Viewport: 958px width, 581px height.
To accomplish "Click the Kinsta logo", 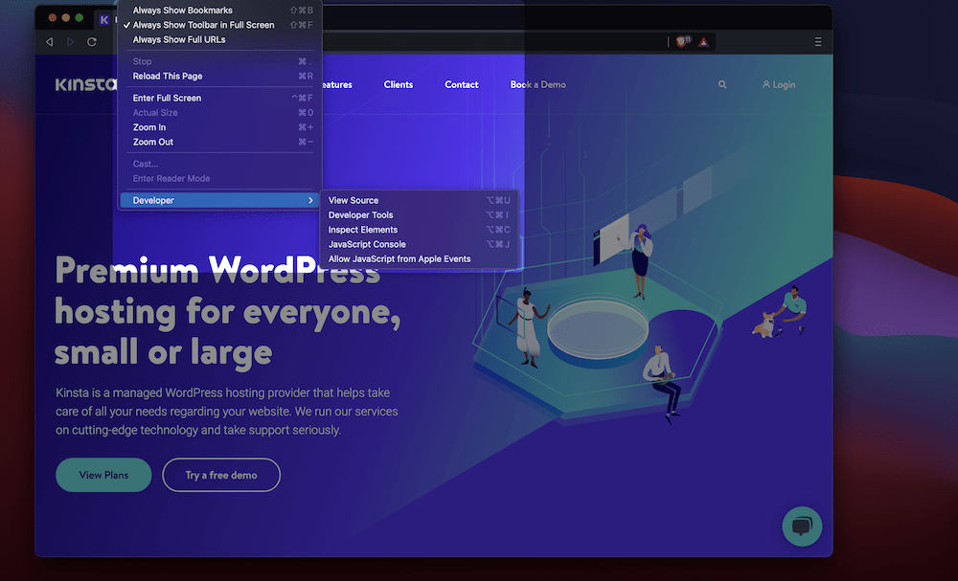I will [84, 84].
